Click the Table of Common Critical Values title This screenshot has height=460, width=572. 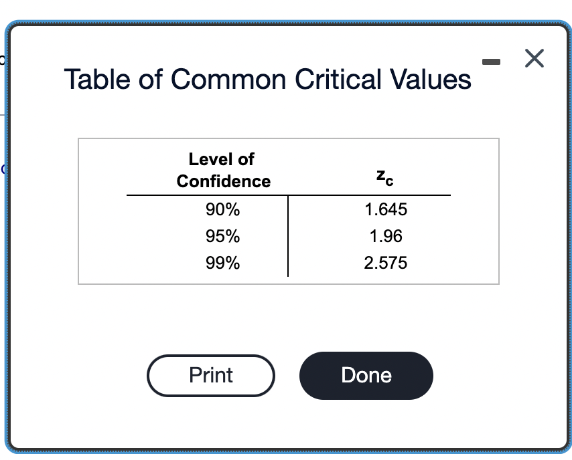pos(267,80)
